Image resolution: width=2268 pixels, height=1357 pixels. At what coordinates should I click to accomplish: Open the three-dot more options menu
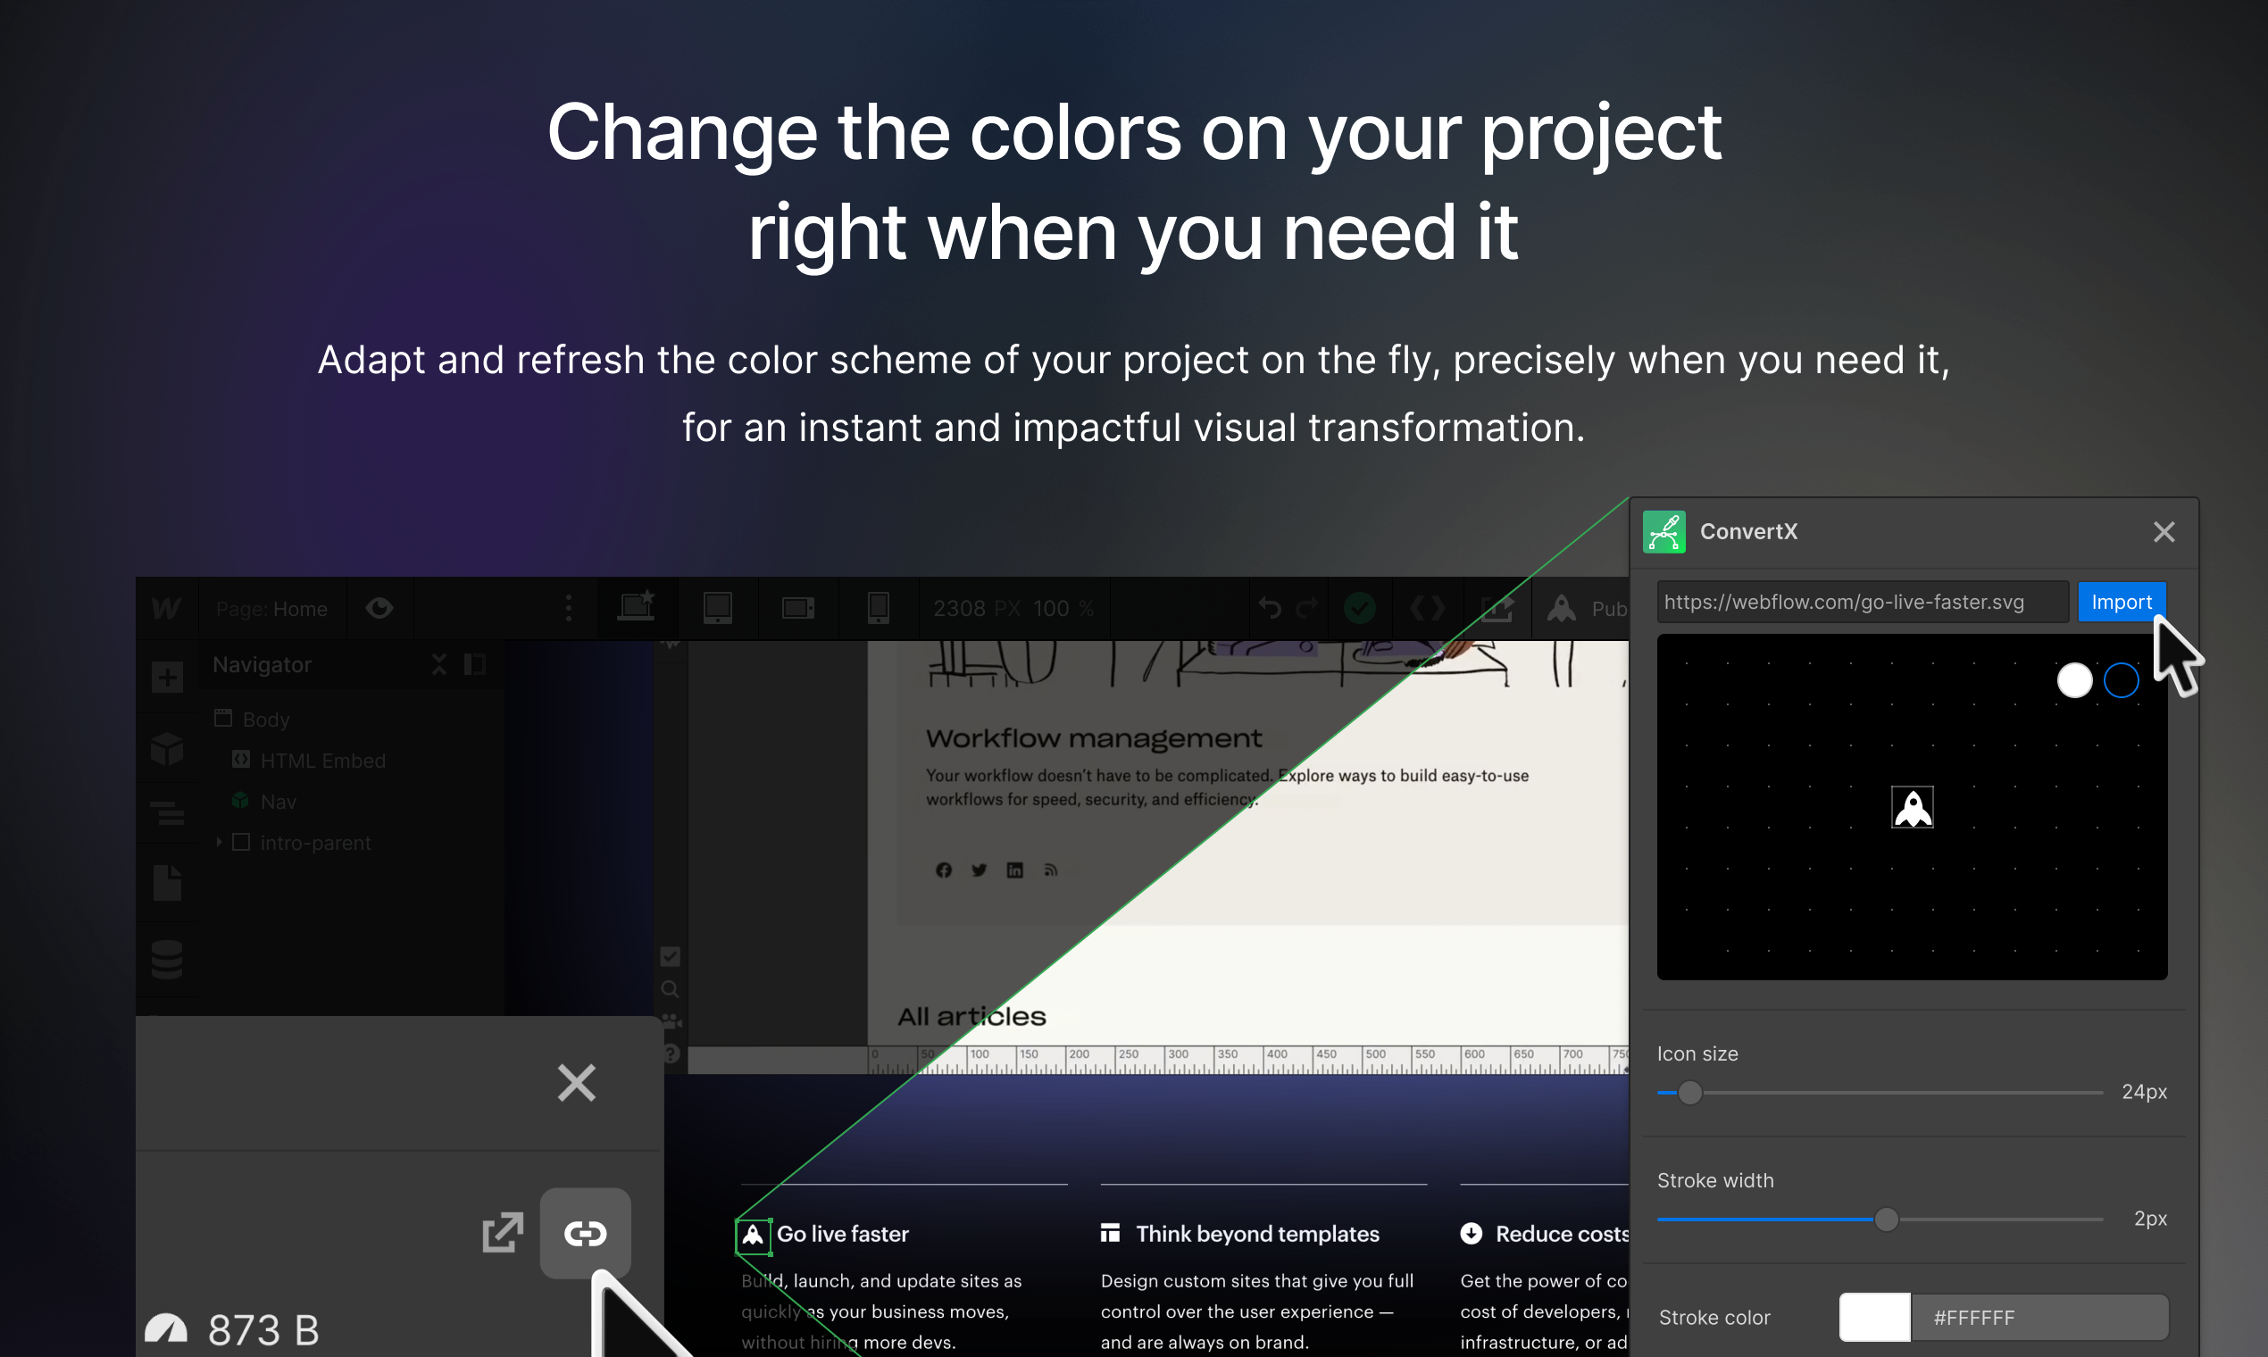coord(569,608)
